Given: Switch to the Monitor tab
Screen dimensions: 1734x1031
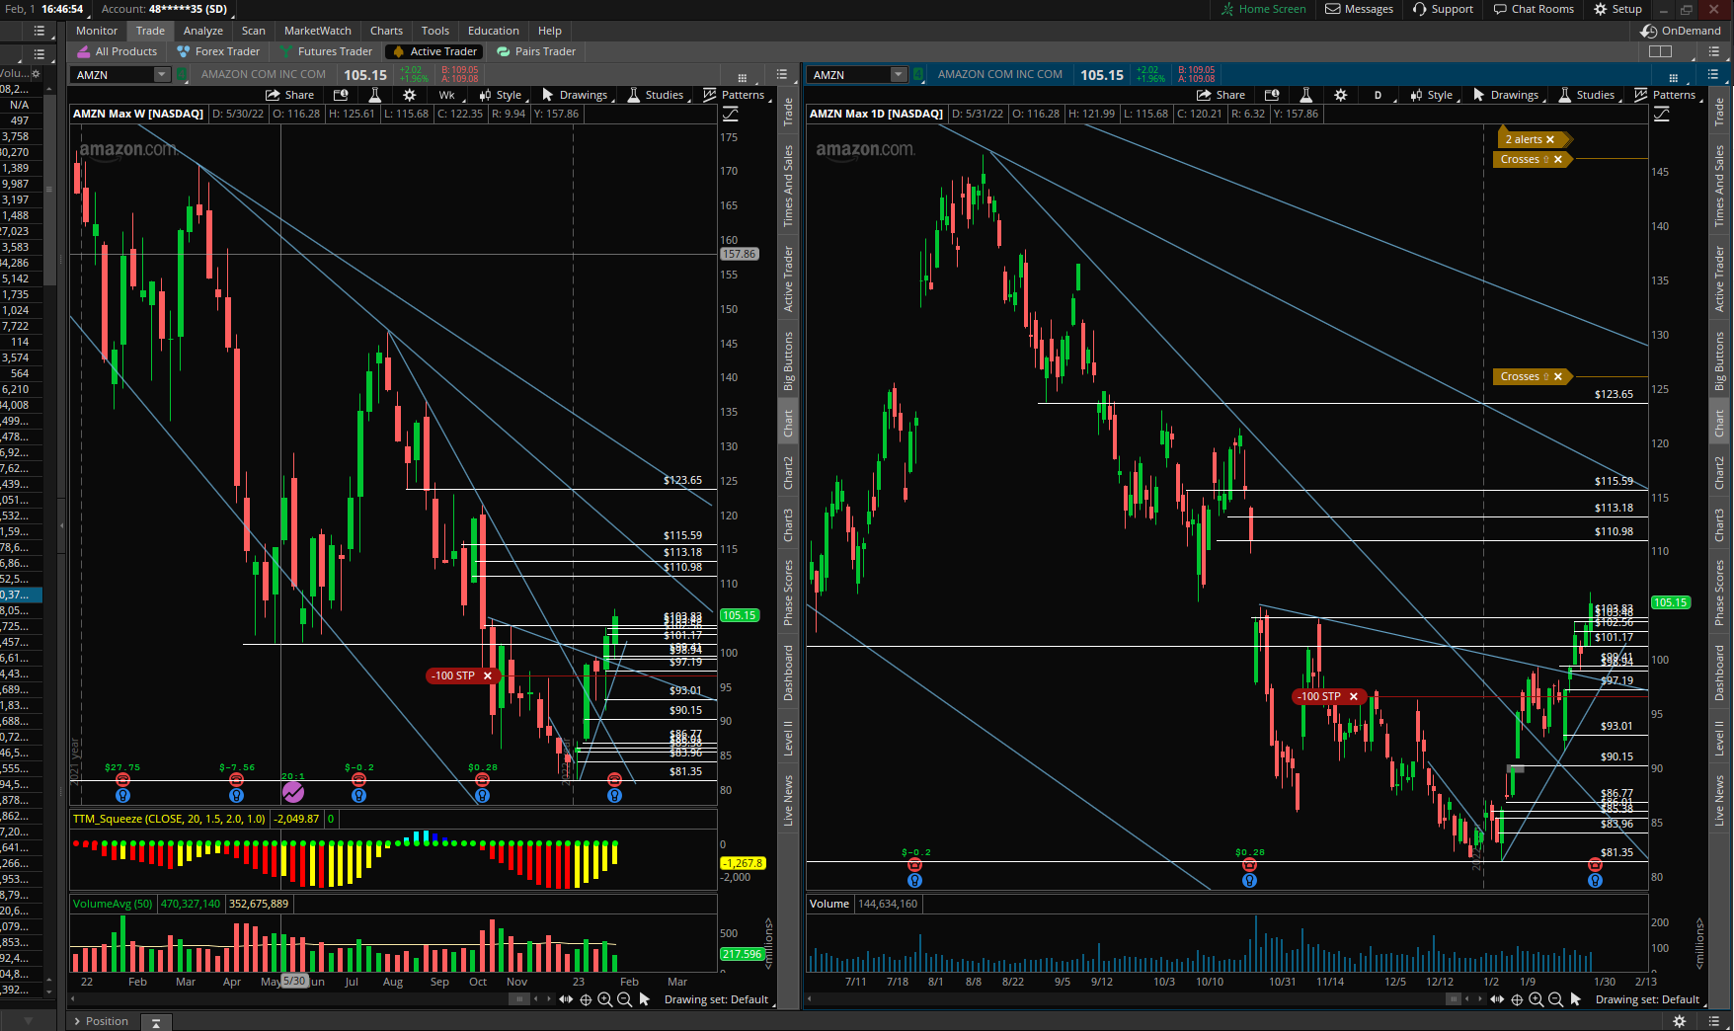Looking at the screenshot, I should (97, 31).
